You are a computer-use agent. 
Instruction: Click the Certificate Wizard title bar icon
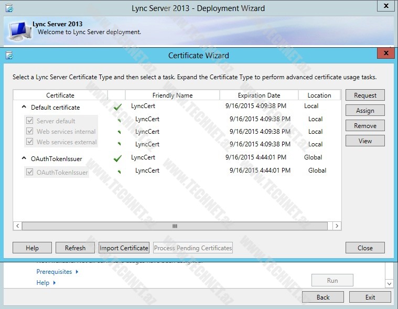[9, 55]
